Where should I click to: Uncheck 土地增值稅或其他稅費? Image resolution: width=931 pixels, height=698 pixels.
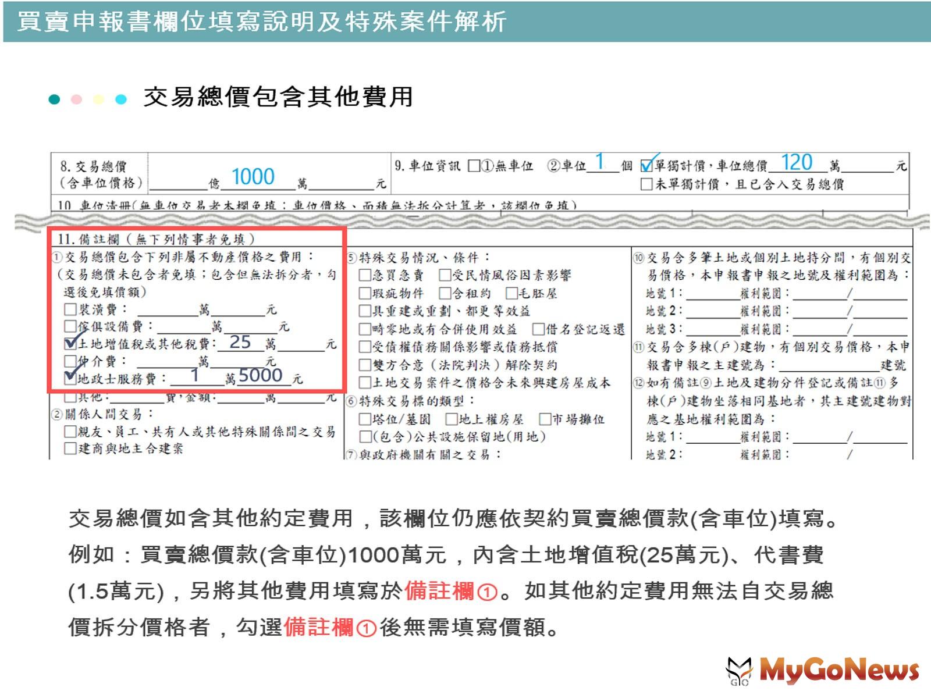coord(69,343)
